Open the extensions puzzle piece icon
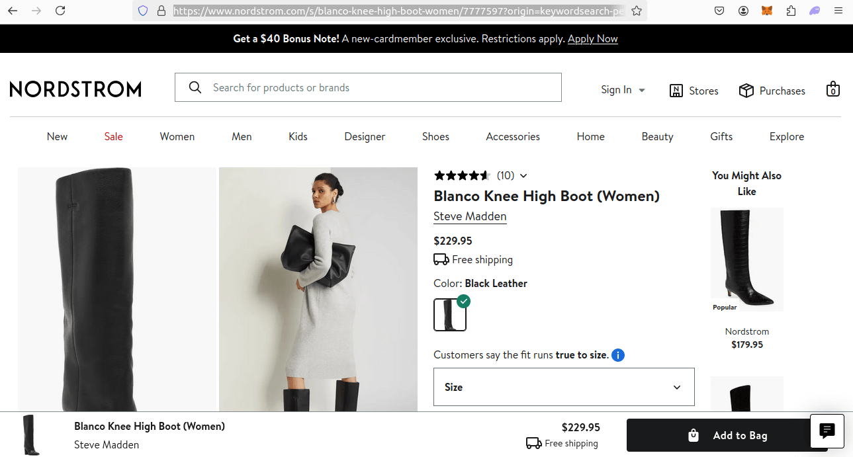This screenshot has width=853, height=457. coord(791,11)
